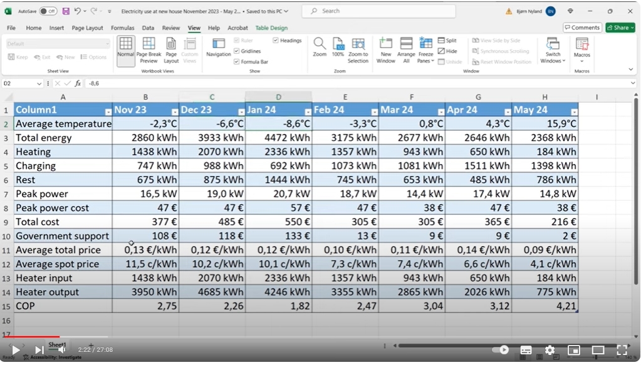Toggle the Headings checkbox
This screenshot has width=641, height=365.
point(276,40)
